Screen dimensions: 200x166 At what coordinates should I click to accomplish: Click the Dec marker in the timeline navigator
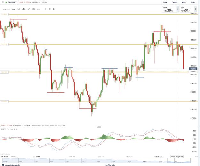67,162
